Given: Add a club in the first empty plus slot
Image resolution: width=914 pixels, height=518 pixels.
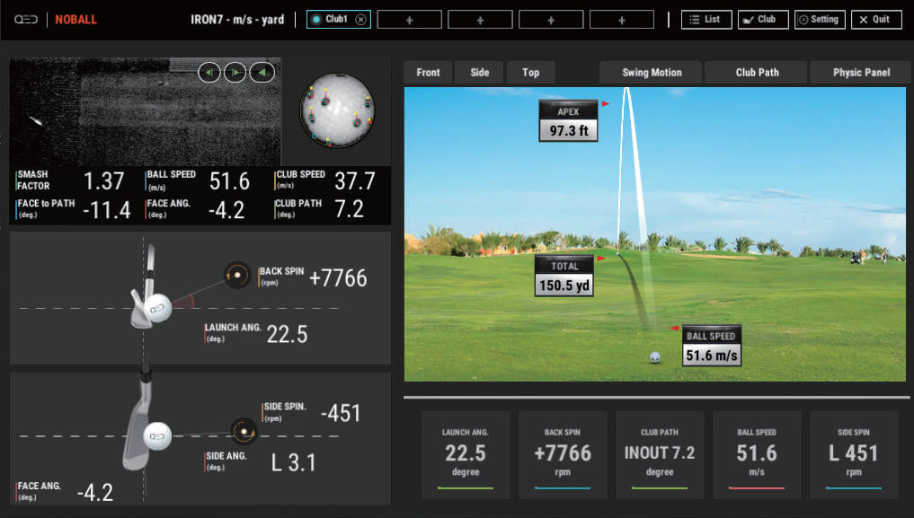Looking at the screenshot, I should pyautogui.click(x=409, y=20).
